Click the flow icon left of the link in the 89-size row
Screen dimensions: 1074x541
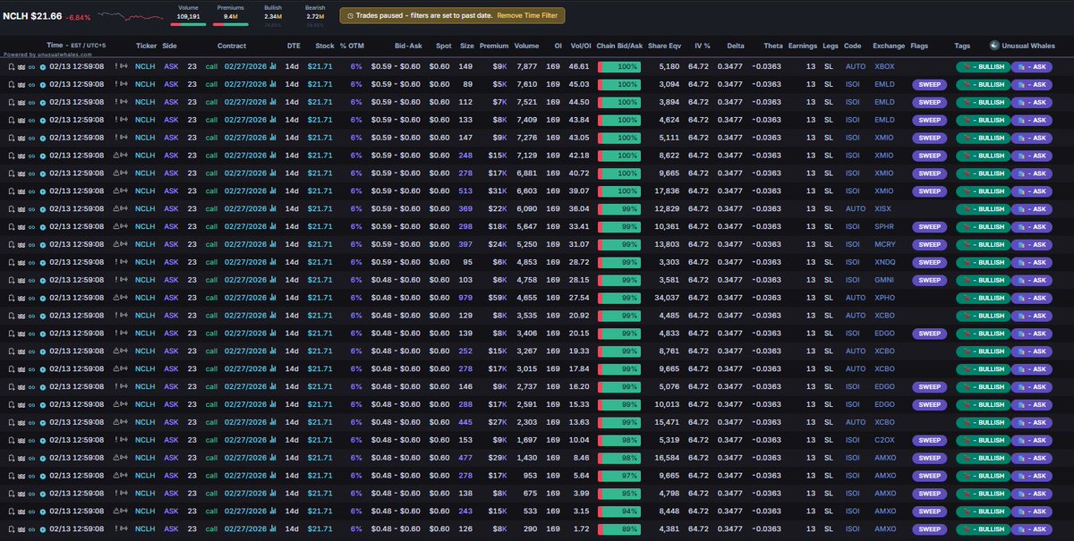click(21, 83)
